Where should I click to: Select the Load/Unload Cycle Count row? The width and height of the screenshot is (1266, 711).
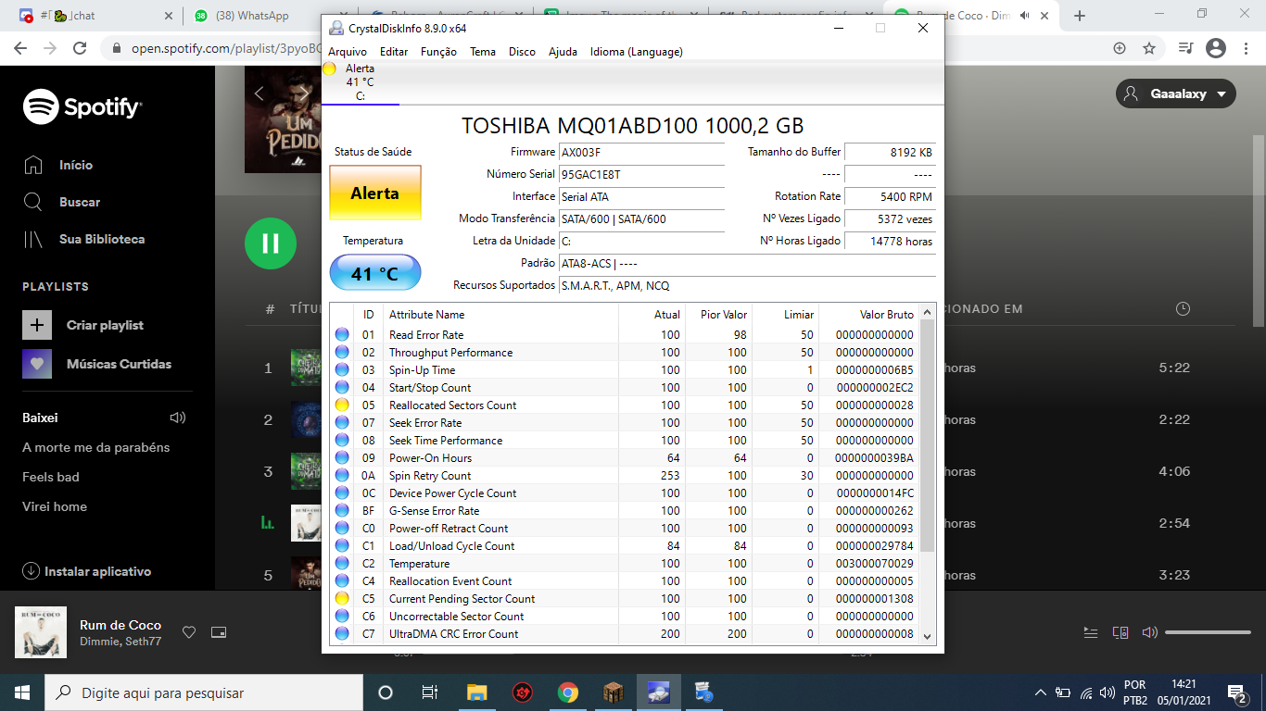626,545
